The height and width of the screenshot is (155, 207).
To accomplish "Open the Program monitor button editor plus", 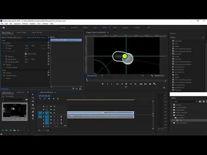I will 164,88.
